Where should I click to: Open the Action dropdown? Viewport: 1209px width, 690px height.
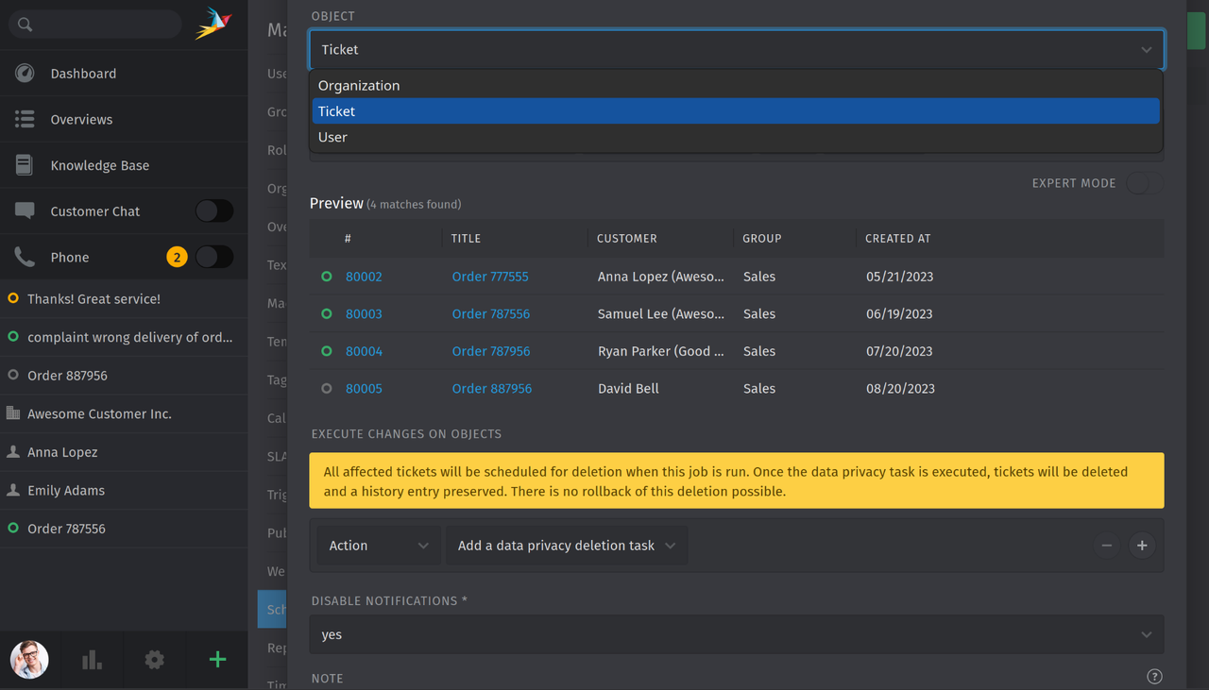378,545
